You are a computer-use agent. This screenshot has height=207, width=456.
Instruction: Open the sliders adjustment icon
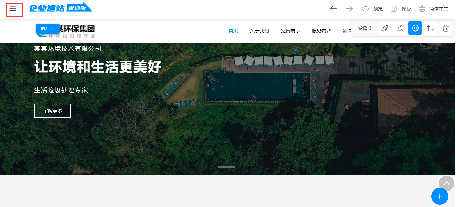point(400,28)
